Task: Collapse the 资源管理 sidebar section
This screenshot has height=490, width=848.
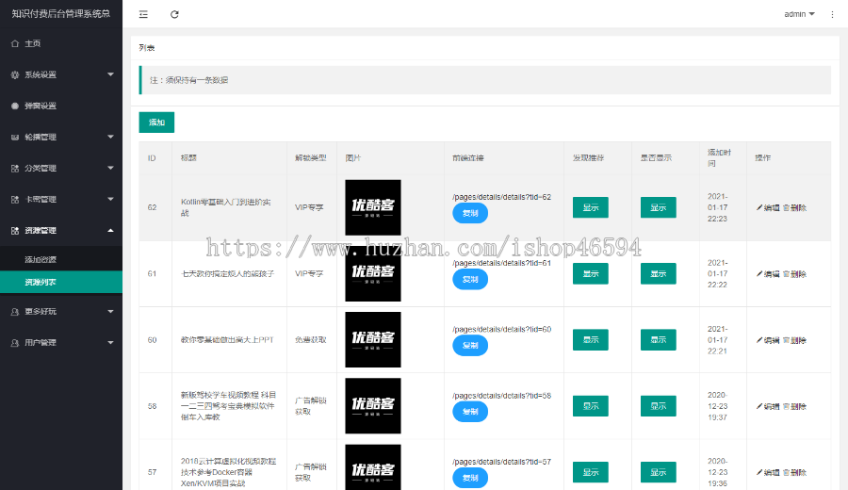Action: 60,230
